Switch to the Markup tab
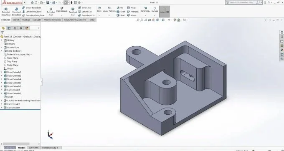The height and width of the screenshot is (151, 284). [26, 20]
